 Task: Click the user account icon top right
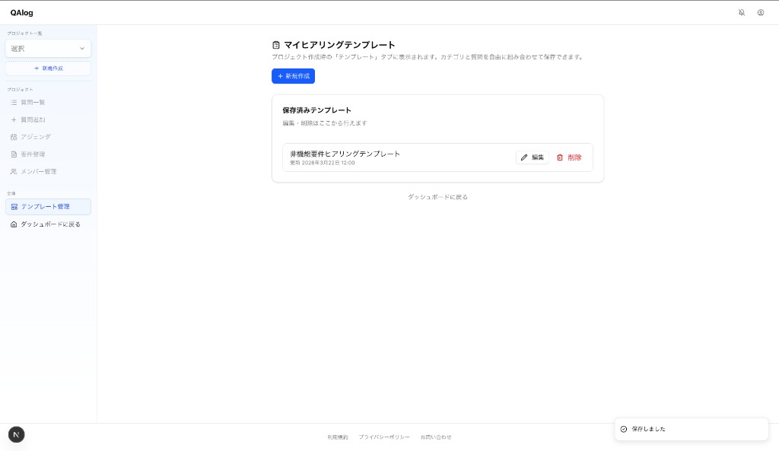tap(761, 13)
